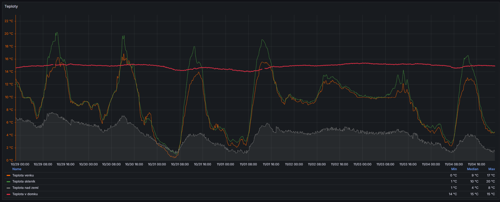
Task: Sort the legend by Max column header
Action: coord(492,169)
